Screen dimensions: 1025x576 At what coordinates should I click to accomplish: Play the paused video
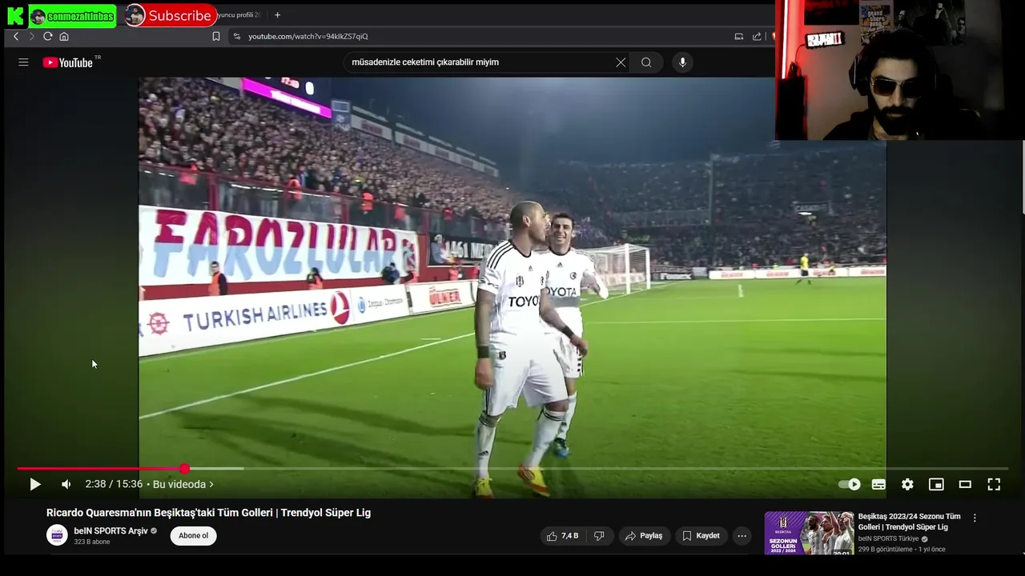34,484
